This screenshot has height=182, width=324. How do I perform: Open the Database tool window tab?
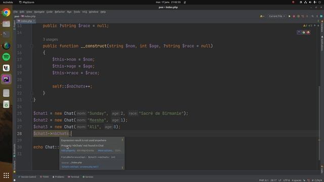(x=322, y=26)
